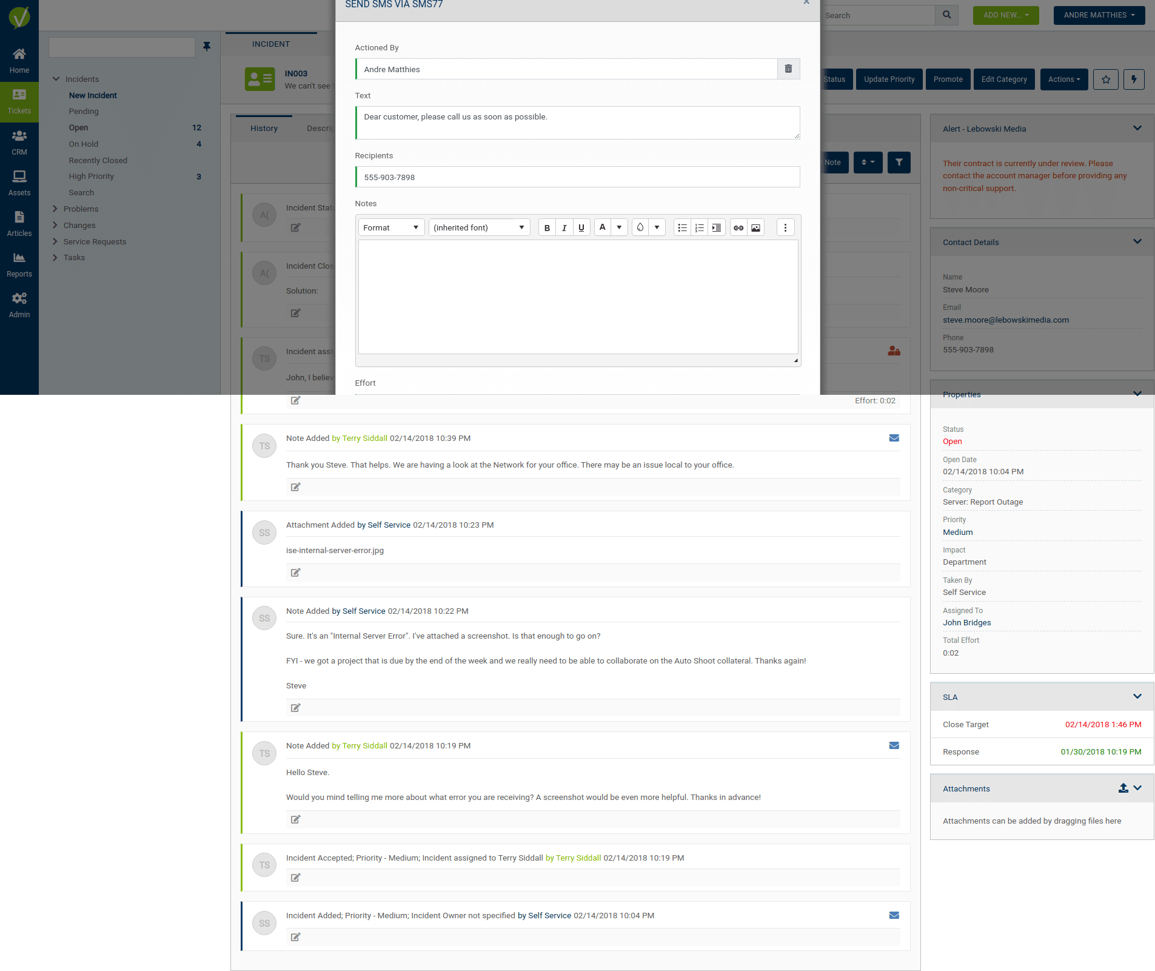The width and height of the screenshot is (1155, 971).
Task: Open Reports in the left sidebar
Action: coord(19,264)
